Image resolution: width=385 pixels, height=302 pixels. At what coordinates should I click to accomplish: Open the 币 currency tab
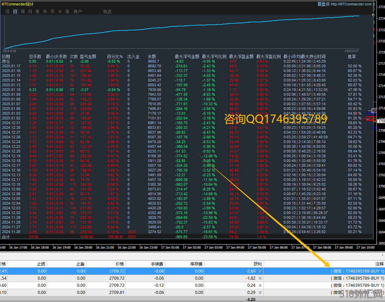(52, 11)
